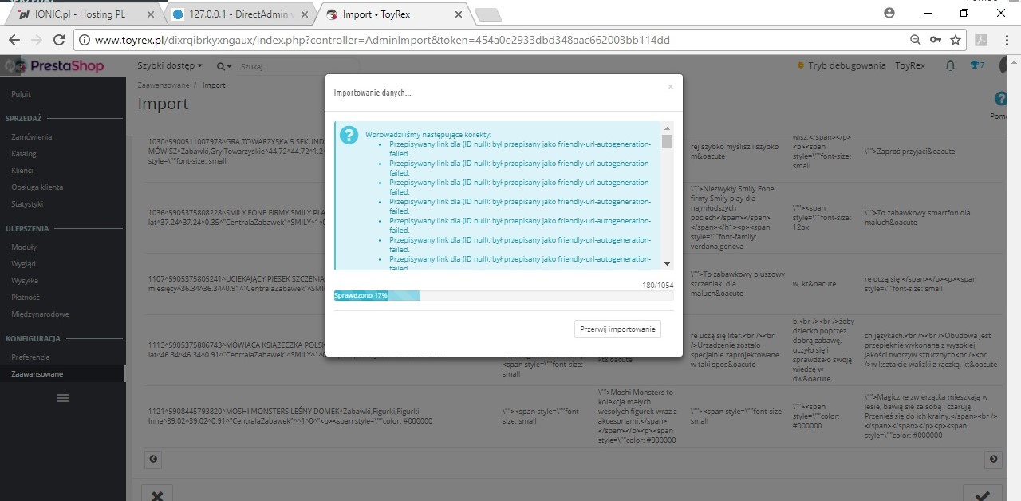Click the Import page heading
This screenshot has width=1021, height=501.
[163, 104]
